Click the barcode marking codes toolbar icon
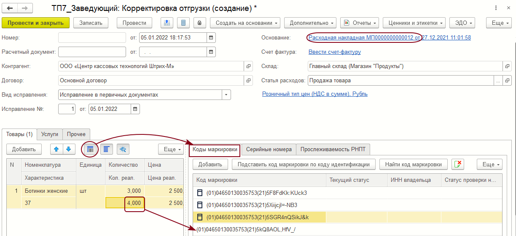Image resolution: width=516 pixels, height=236 pixels. pyautogui.click(x=90, y=149)
